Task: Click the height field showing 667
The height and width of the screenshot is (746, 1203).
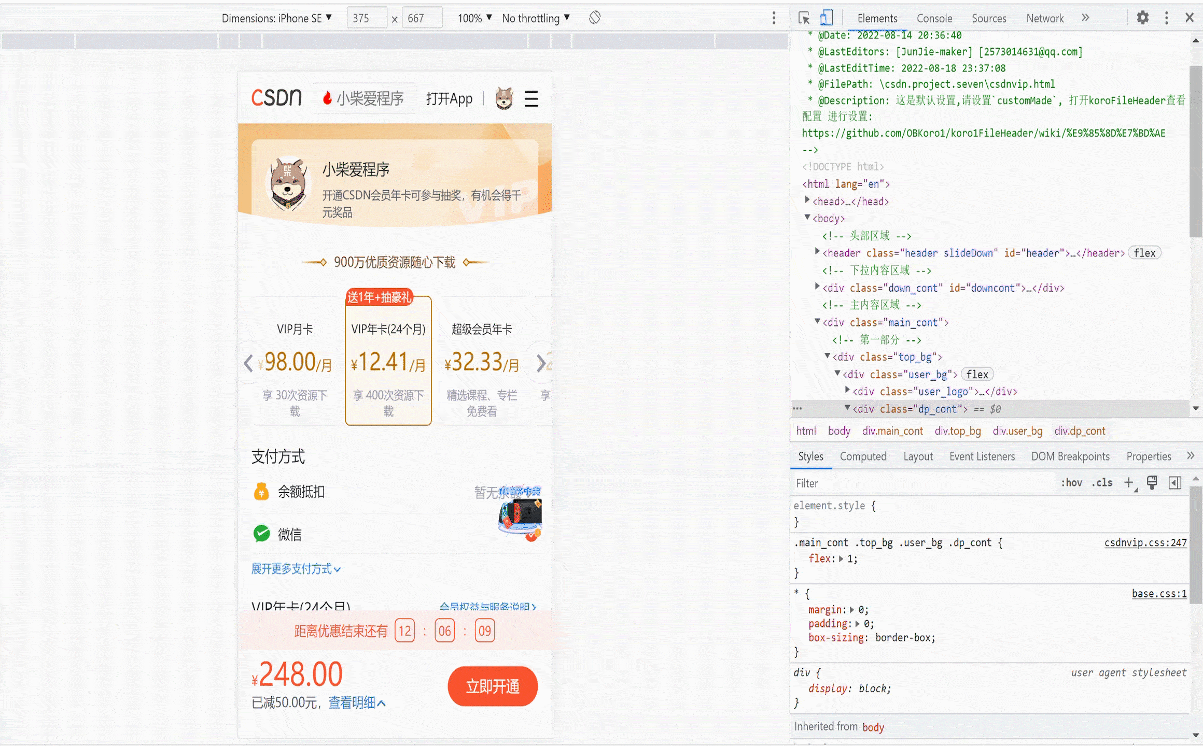Action: tap(422, 18)
